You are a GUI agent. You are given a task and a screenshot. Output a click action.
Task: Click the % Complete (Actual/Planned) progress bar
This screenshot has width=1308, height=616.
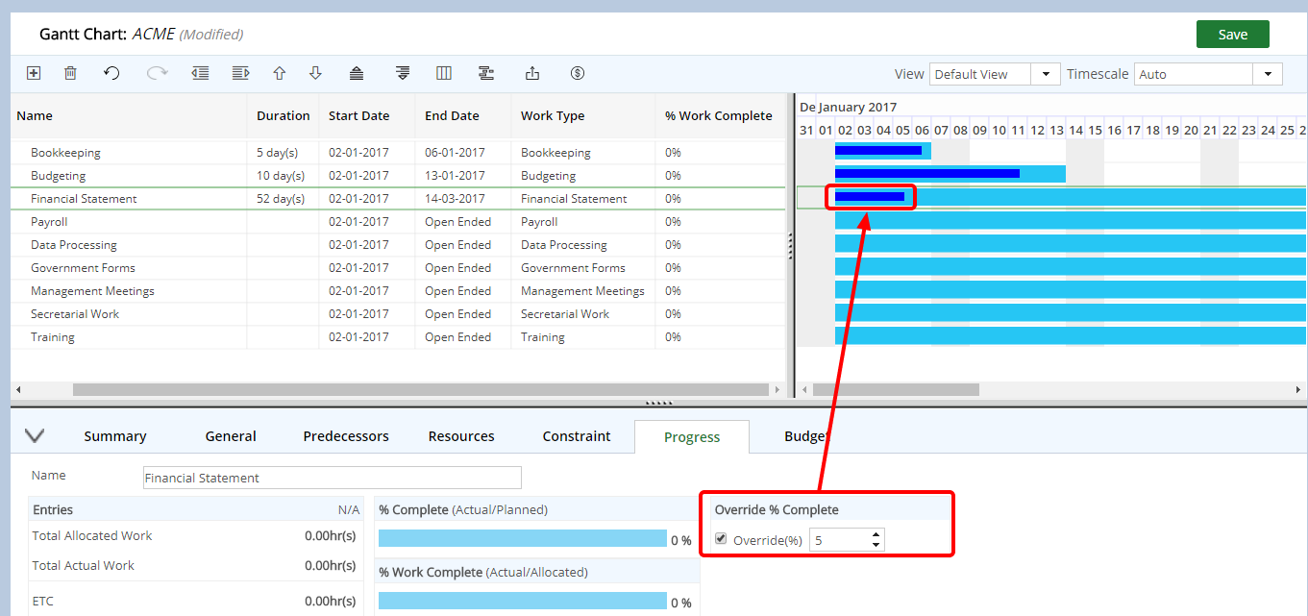click(x=522, y=538)
